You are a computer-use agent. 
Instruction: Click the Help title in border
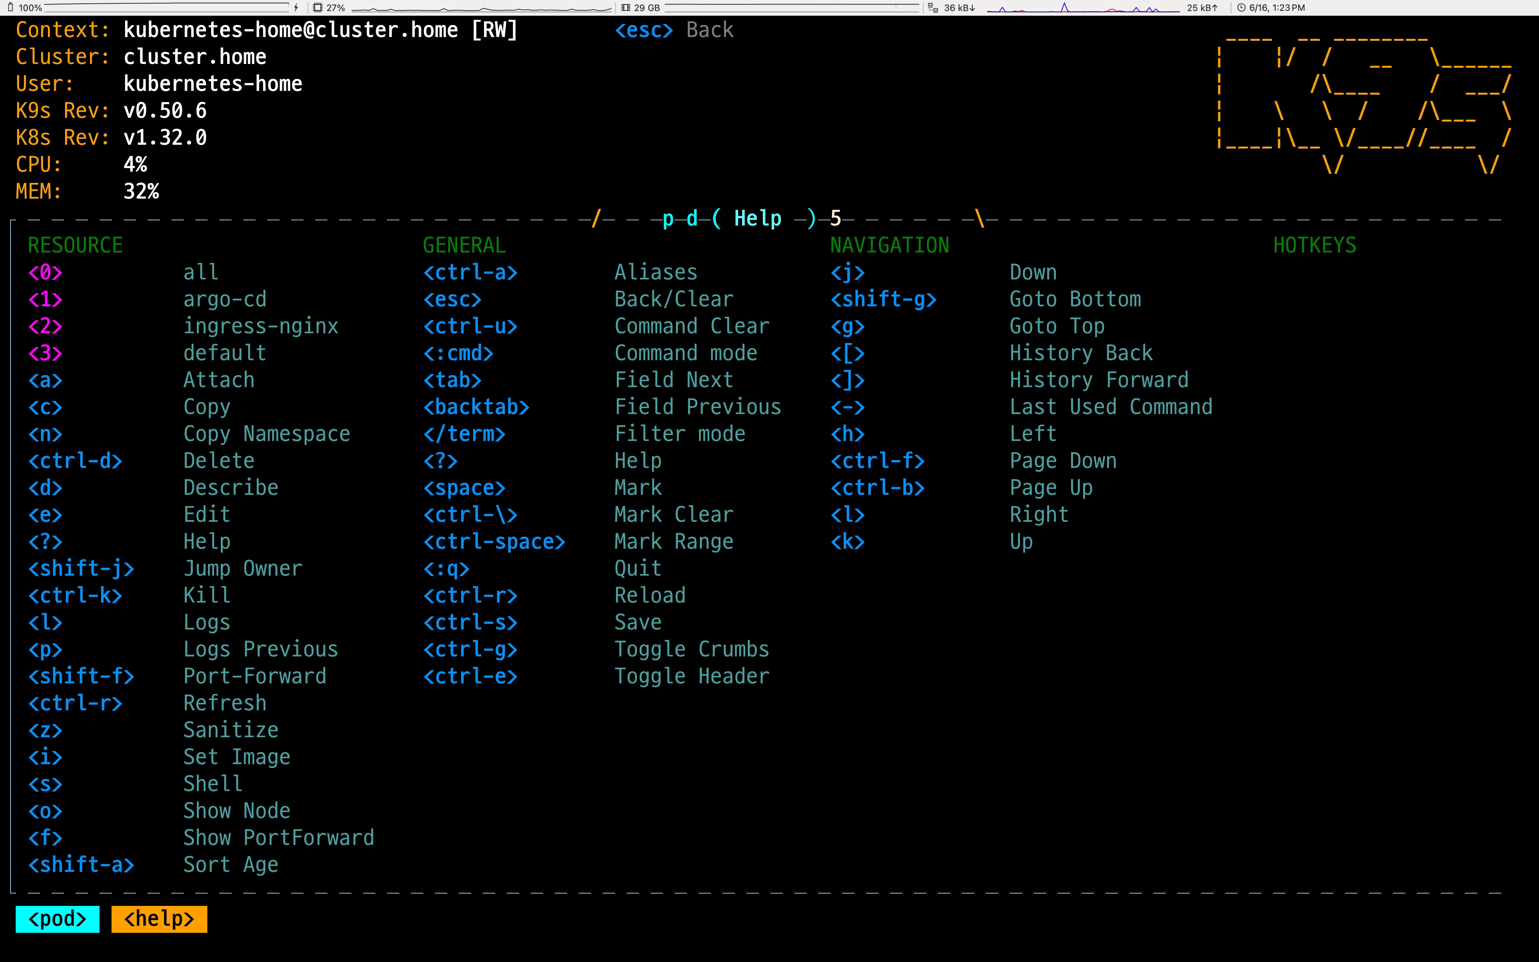tap(758, 218)
